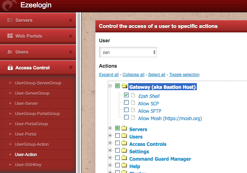Check the Command Guard Manager checkbox
The image size is (247, 173).
pos(117,157)
